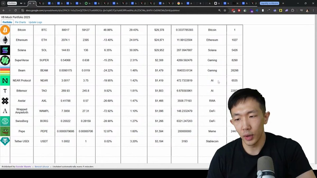The width and height of the screenshot is (317, 178).
Task: Select the 269.93 price cell
Action: click(x=66, y=91)
